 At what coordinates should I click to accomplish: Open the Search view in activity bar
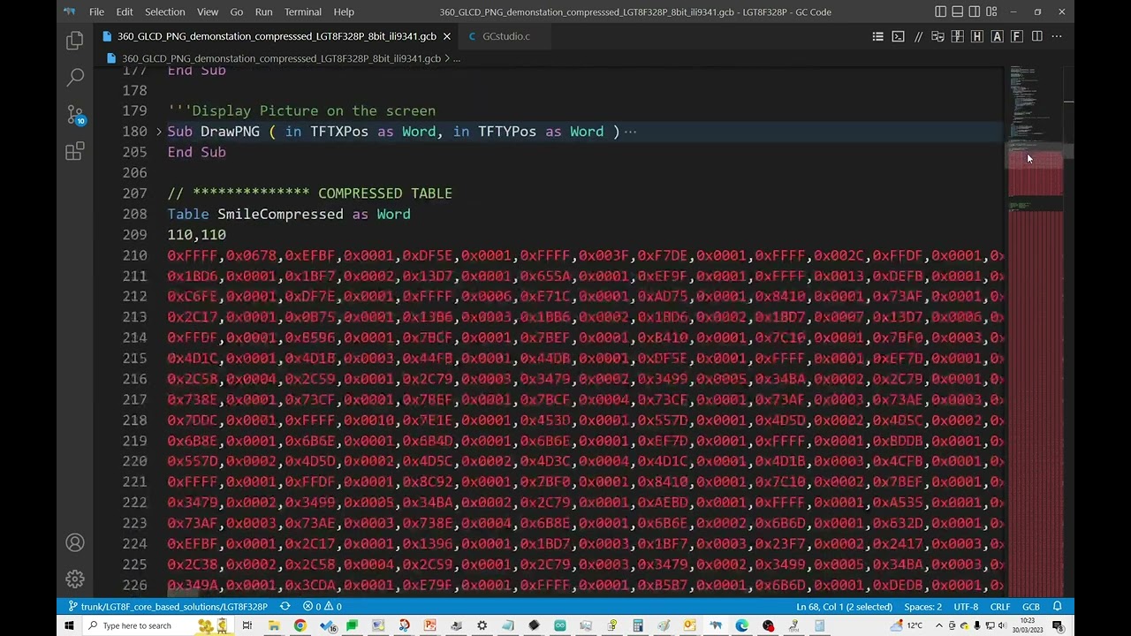click(x=75, y=78)
